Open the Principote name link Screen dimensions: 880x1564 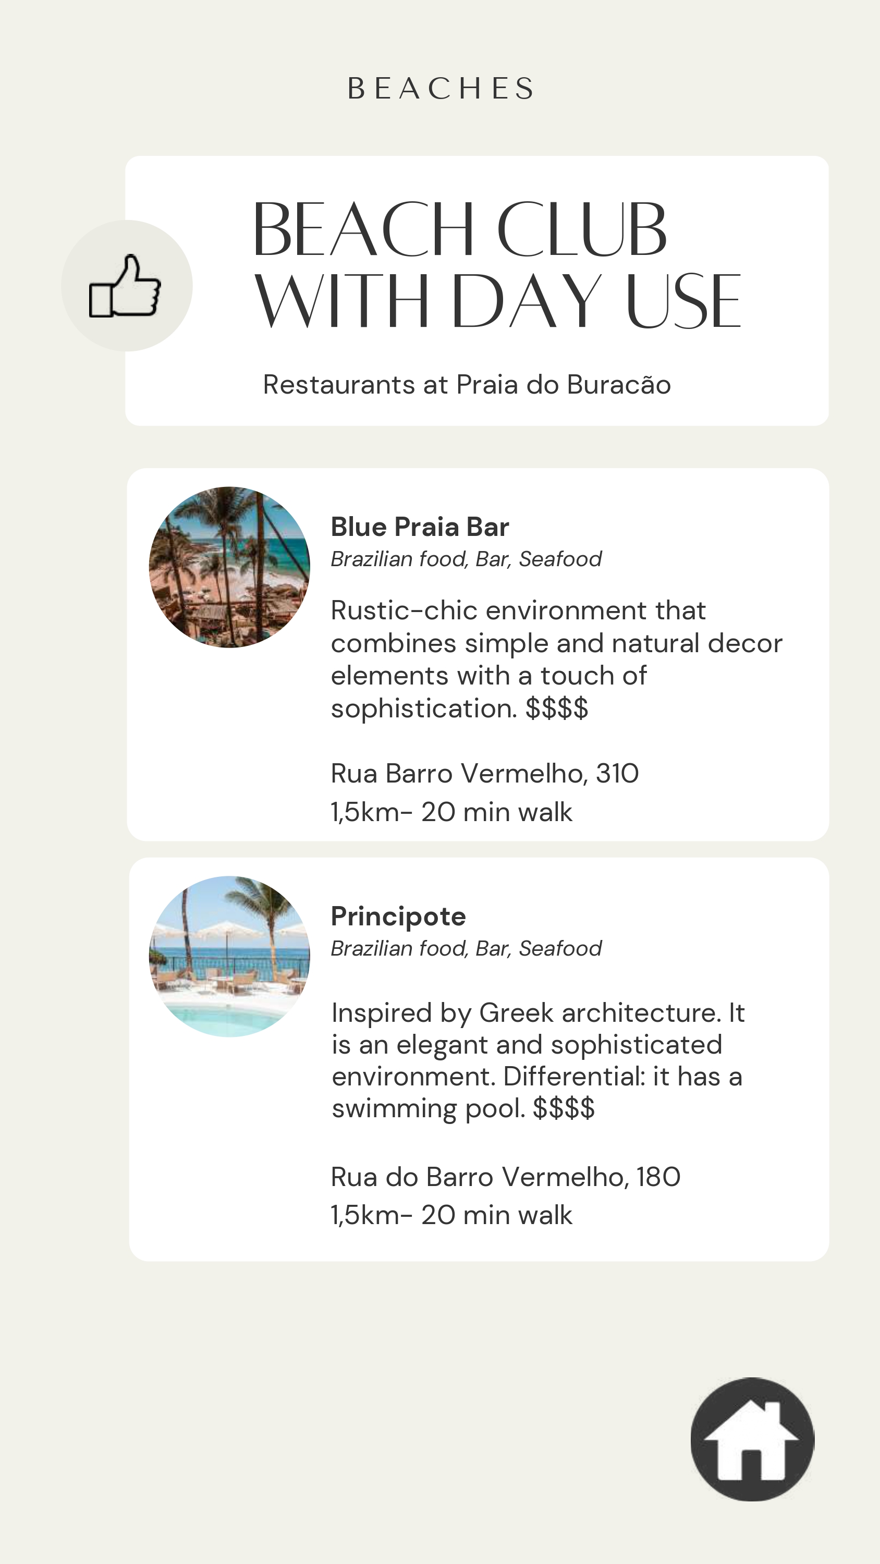pos(398,916)
